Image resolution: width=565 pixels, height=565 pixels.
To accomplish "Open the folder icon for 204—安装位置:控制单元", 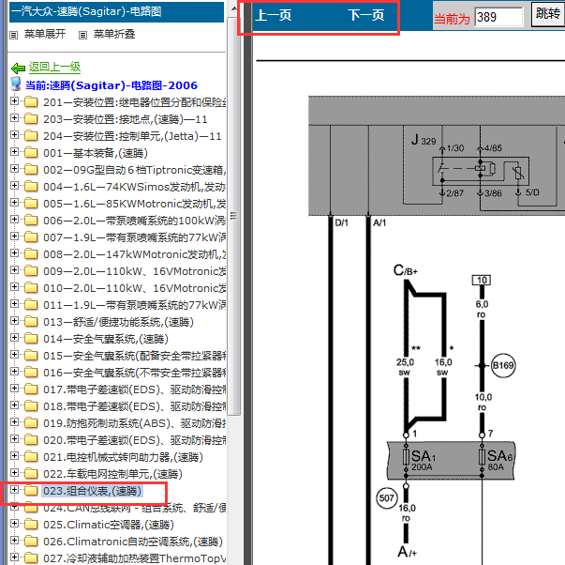I will click(31, 136).
